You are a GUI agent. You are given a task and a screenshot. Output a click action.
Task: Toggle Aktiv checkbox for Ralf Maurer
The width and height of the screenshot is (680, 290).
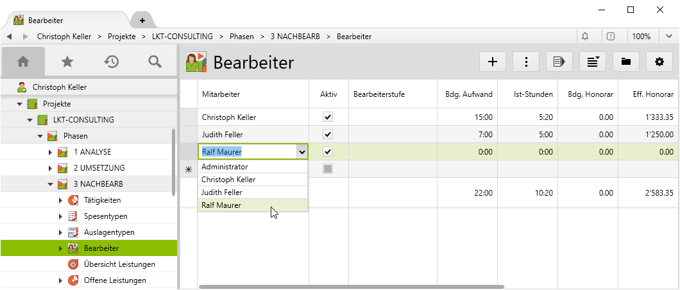(x=328, y=152)
